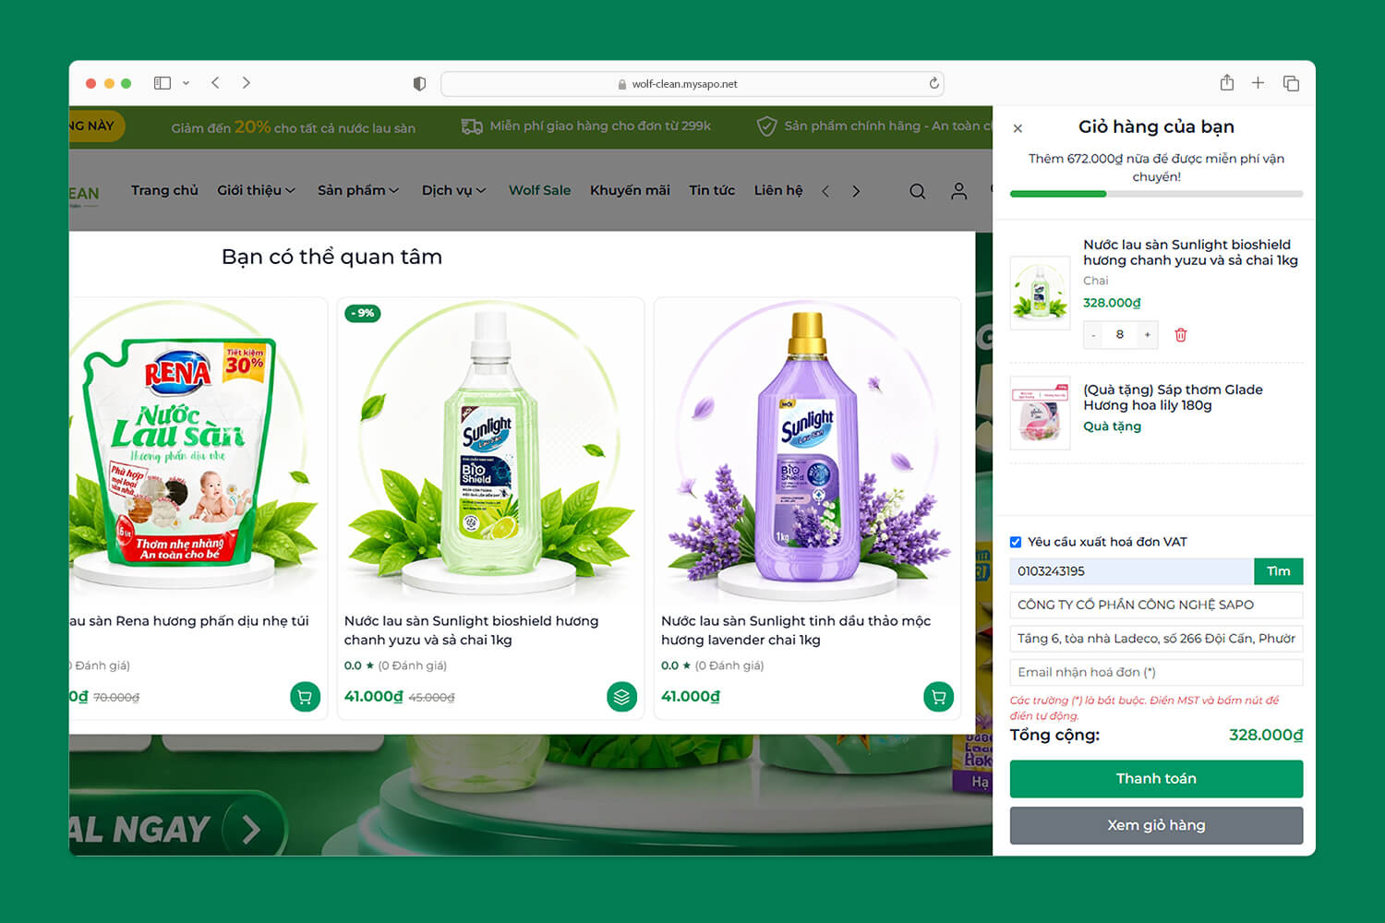This screenshot has height=923, width=1385.
Task: Open Sunlight bioshield title in cart panel
Action: (x=1190, y=252)
